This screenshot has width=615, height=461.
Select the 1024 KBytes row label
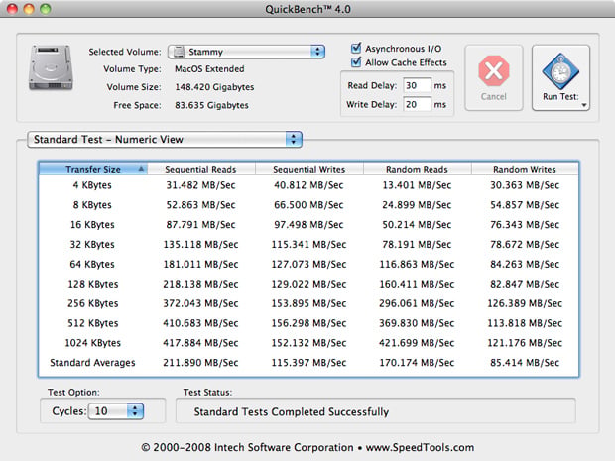pyautogui.click(x=93, y=343)
